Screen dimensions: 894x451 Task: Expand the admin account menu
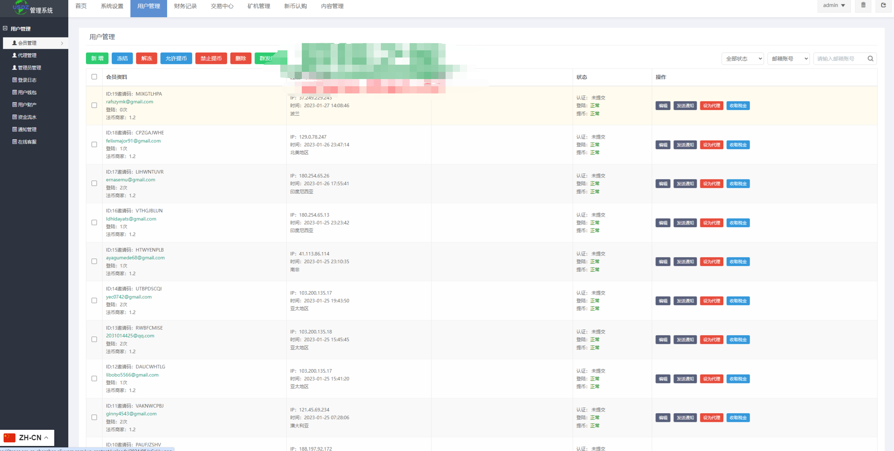pyautogui.click(x=834, y=5)
